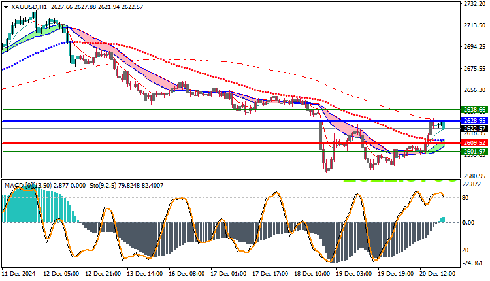This screenshot has width=490, height=281.
Task: Click the 2656.30 price scale value
Action: coord(475,90)
